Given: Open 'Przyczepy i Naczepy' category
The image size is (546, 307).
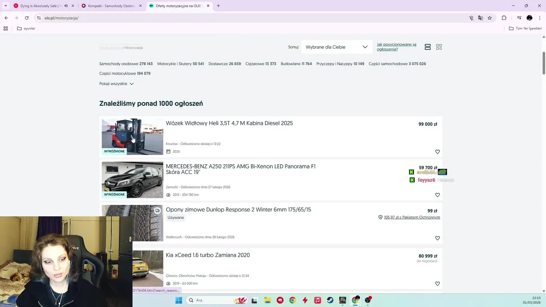Looking at the screenshot, I should click(340, 64).
